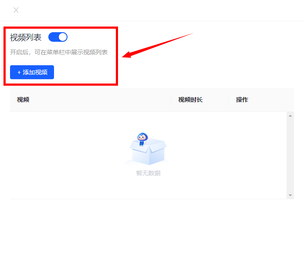Click the 暂无数据 placeholder text
This screenshot has width=304, height=271.
(149, 173)
